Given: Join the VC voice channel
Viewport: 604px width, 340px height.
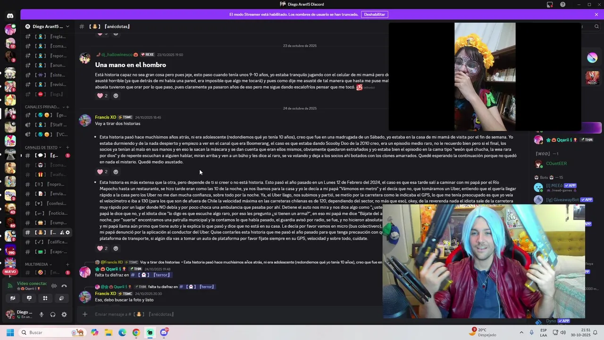Looking at the screenshot, I should point(47,135).
